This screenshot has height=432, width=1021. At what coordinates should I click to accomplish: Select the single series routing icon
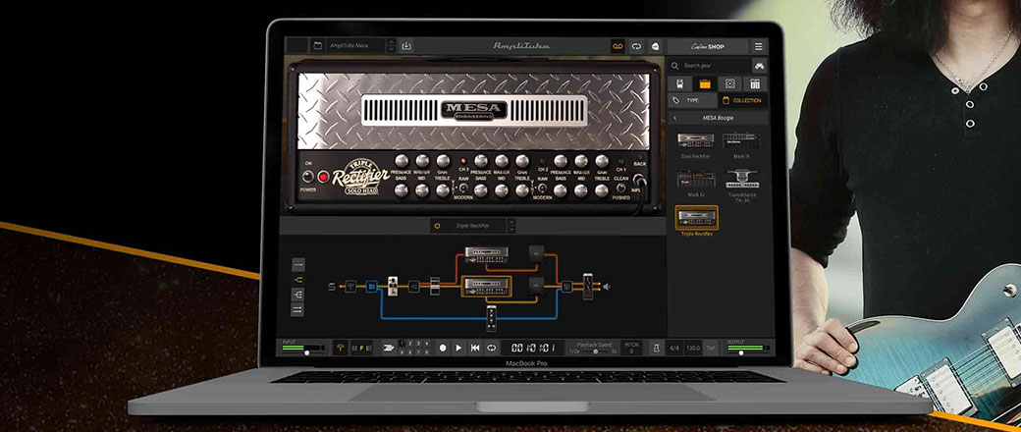298,265
